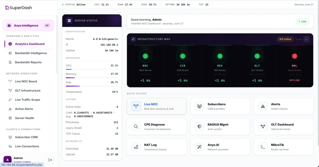Click the Analytics Dashboard gauge icon
Image resolution: width=319 pixels, height=167 pixels.
tap(10, 44)
